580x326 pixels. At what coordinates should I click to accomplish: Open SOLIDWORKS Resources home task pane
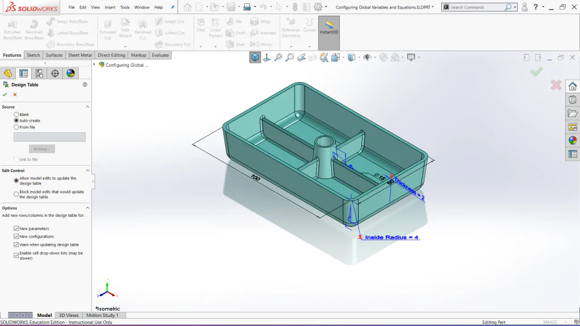click(x=573, y=87)
